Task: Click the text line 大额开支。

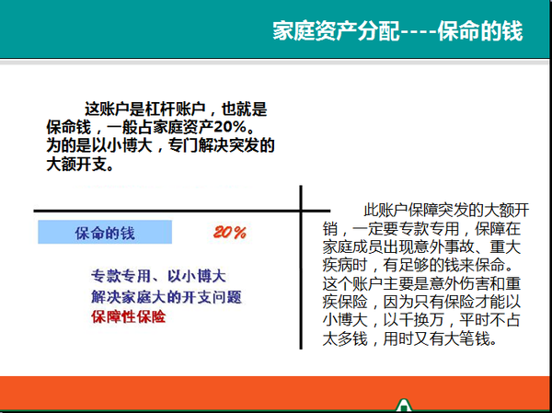Action: pos(81,165)
